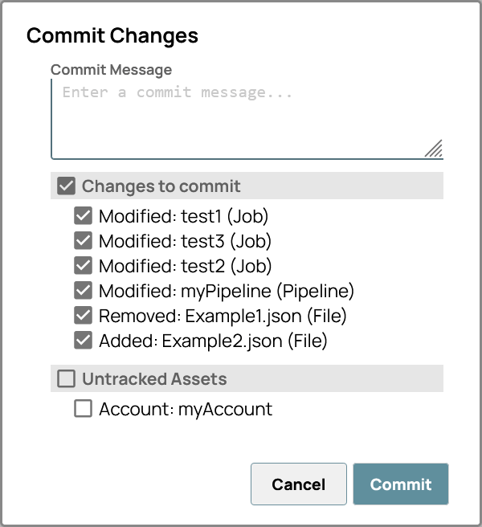Image resolution: width=482 pixels, height=527 pixels.
Task: Check Account: myAccount checkbox
Action: coord(83,409)
